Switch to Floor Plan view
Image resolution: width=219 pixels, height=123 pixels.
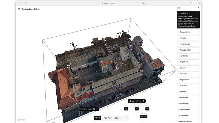click(x=107, y=118)
